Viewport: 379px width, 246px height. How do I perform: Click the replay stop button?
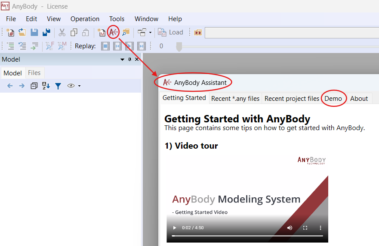click(105, 46)
